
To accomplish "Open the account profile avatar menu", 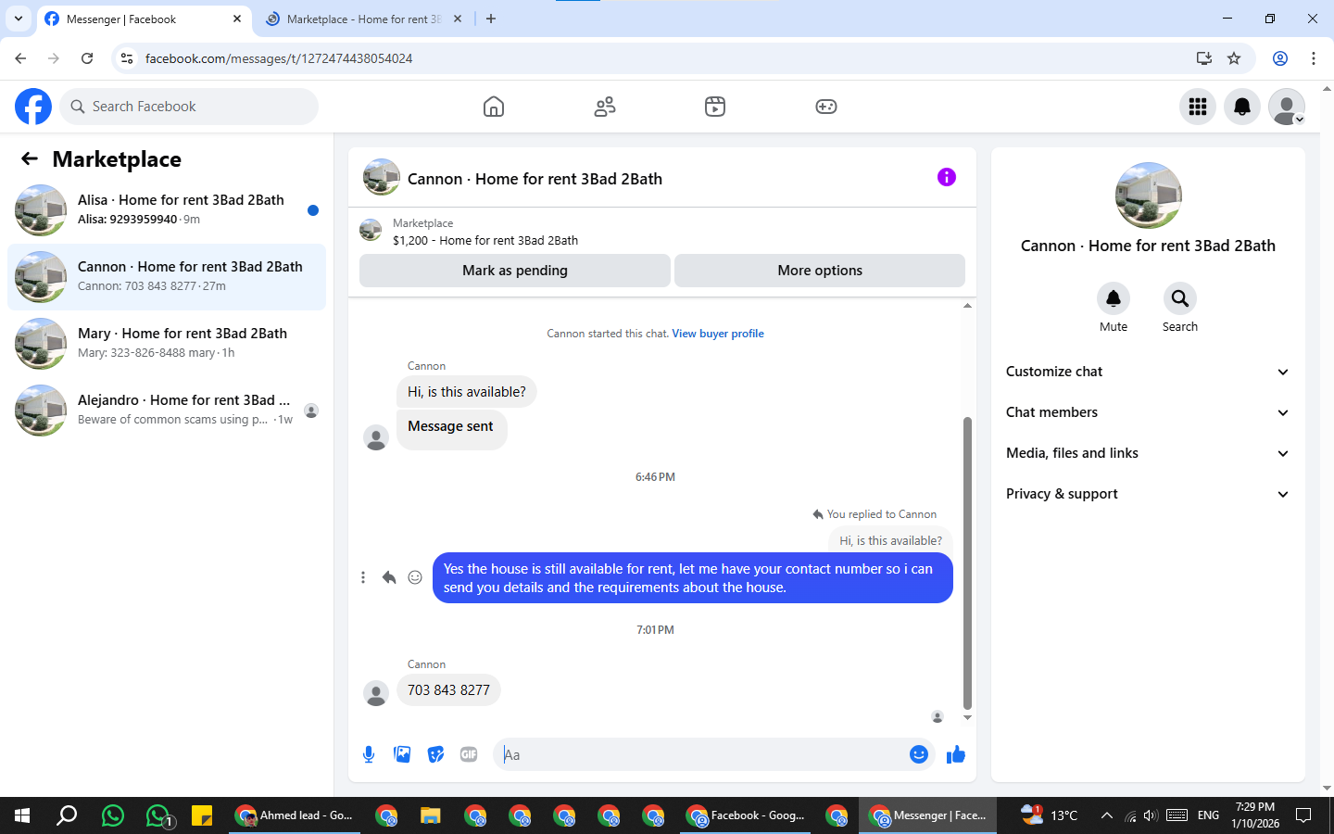I will (1287, 107).
